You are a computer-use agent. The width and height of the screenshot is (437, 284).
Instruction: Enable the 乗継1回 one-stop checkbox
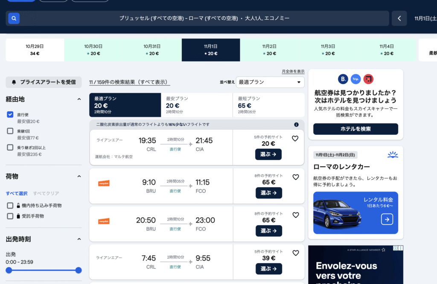click(10, 131)
